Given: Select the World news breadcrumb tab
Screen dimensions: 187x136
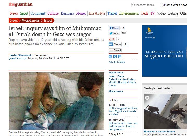Looking at the screenshot, I should (x=31, y=20).
